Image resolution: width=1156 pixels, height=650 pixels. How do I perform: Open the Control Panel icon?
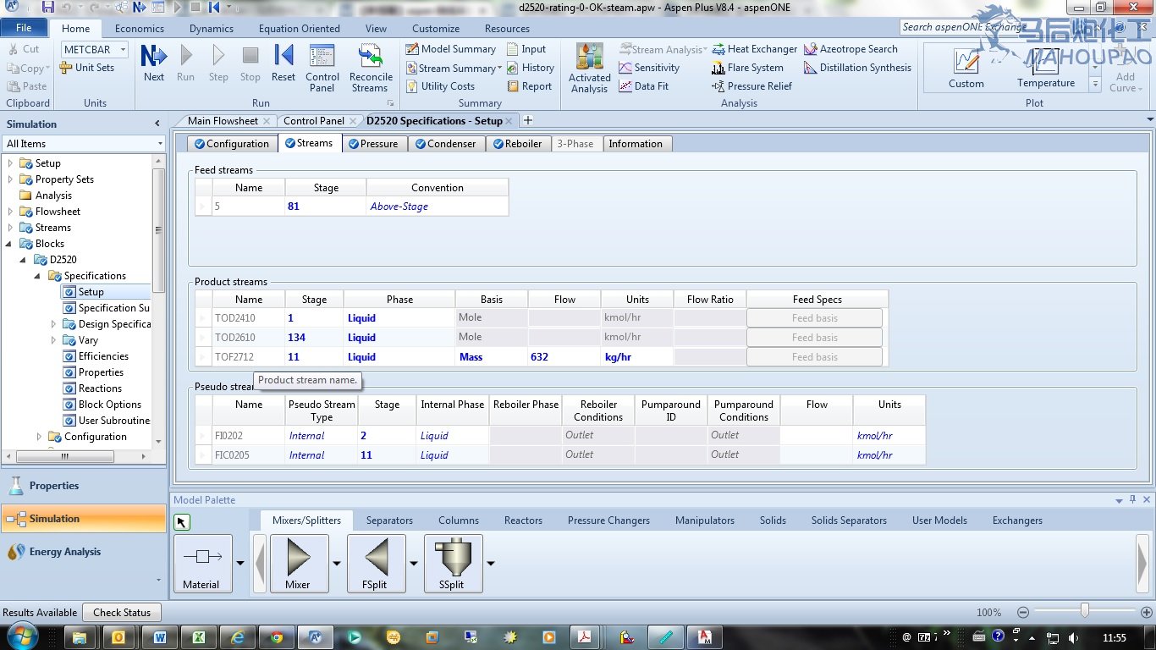(322, 68)
